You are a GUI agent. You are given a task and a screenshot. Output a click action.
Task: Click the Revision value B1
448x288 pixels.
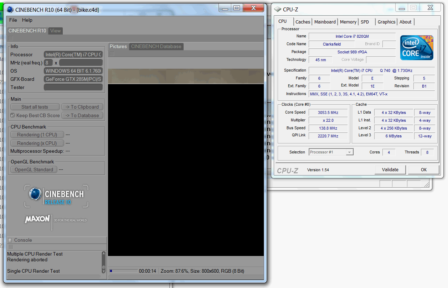(x=424, y=86)
